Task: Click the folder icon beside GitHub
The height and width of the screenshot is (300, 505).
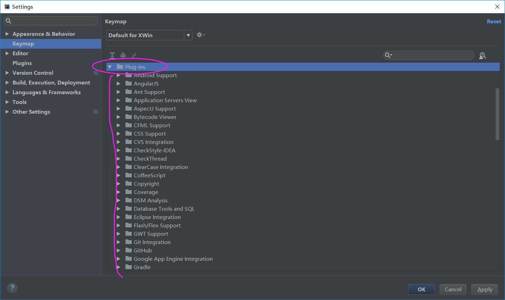Action: click(129, 250)
